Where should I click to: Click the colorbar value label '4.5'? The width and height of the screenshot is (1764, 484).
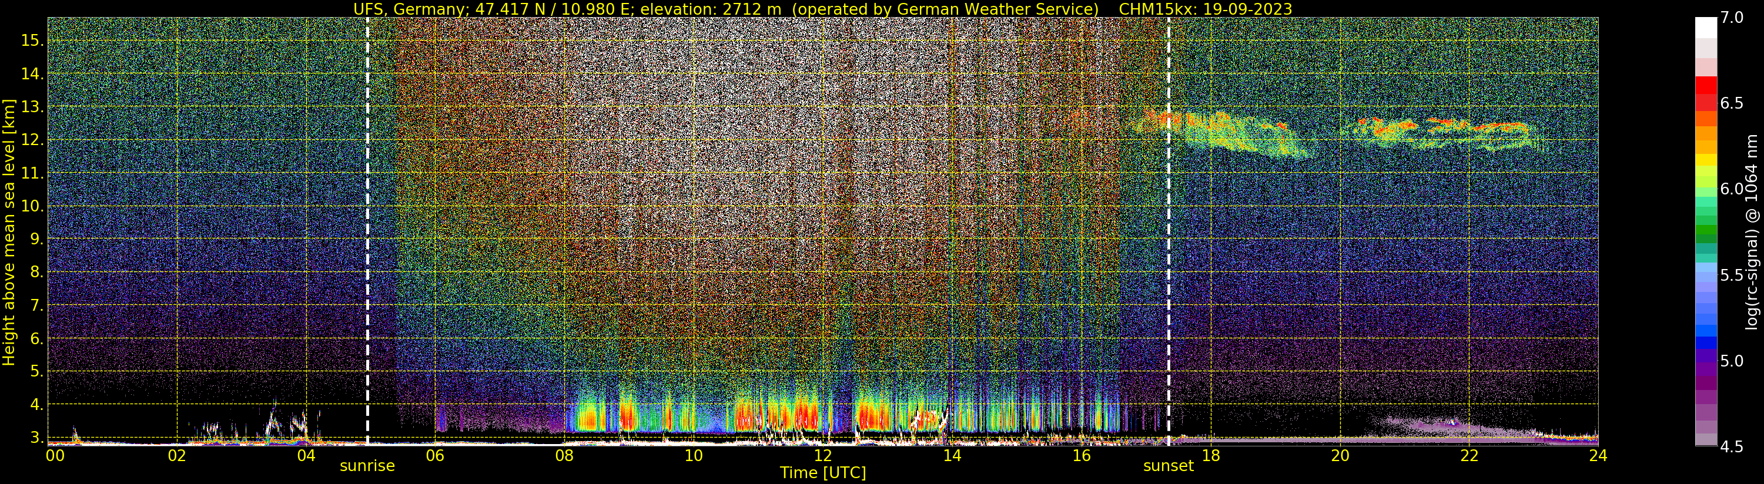click(1731, 446)
